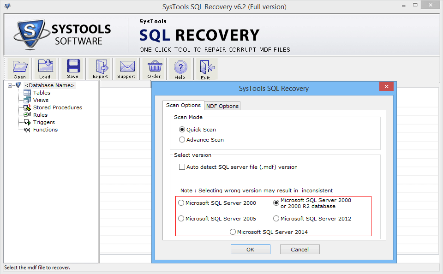The height and width of the screenshot is (274, 443).
Task: Select Advance Scan mode
Action: click(182, 140)
